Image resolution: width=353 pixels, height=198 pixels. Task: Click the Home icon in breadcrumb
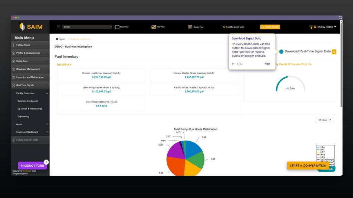(57, 39)
